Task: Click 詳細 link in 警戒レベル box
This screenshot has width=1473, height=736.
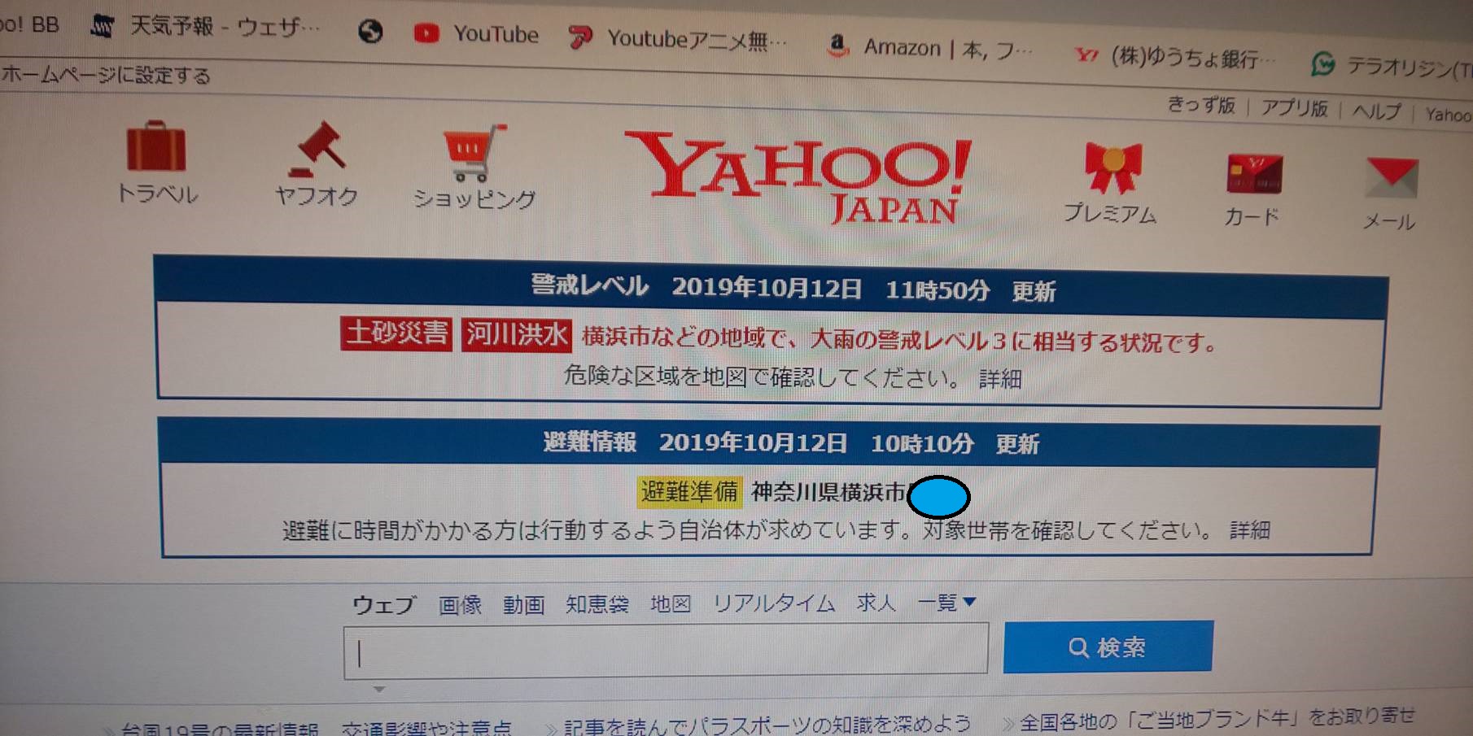Action: pos(1000,378)
